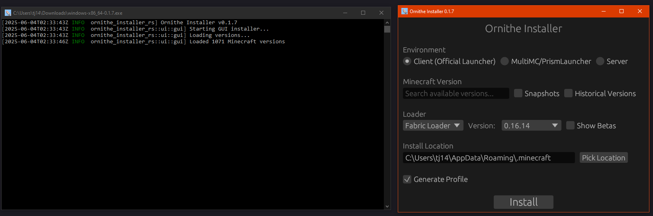Click the 'Ornithe Installer' heading text
This screenshot has height=216, width=653.
(x=524, y=29)
